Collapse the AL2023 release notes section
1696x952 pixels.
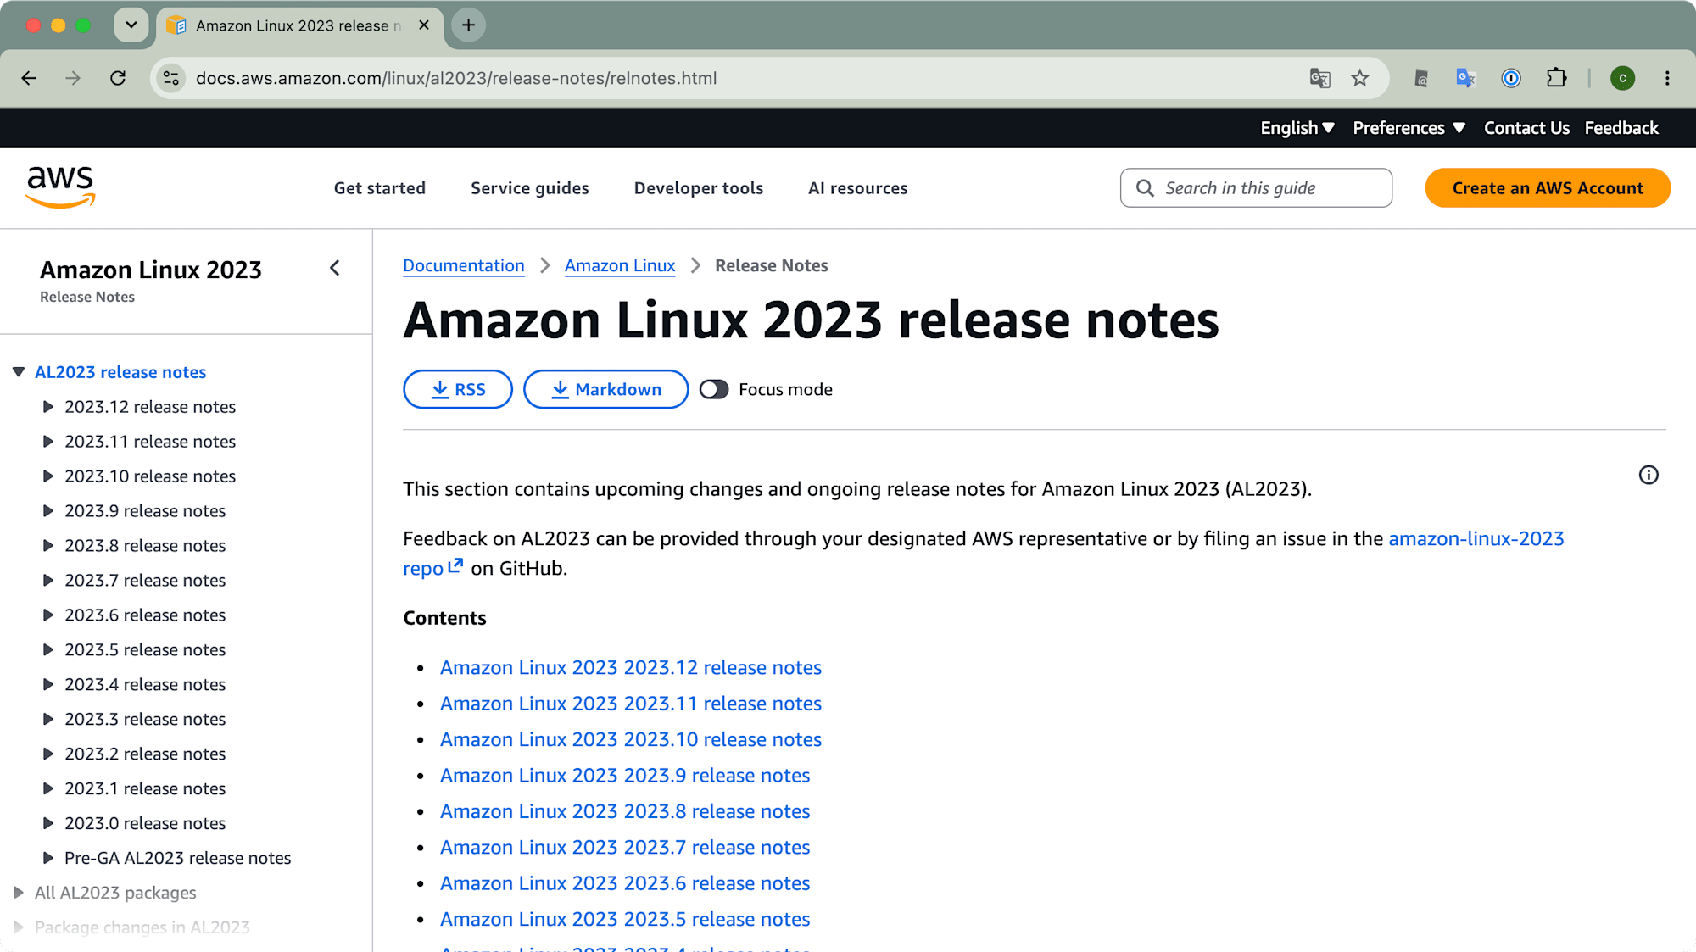[x=18, y=372]
